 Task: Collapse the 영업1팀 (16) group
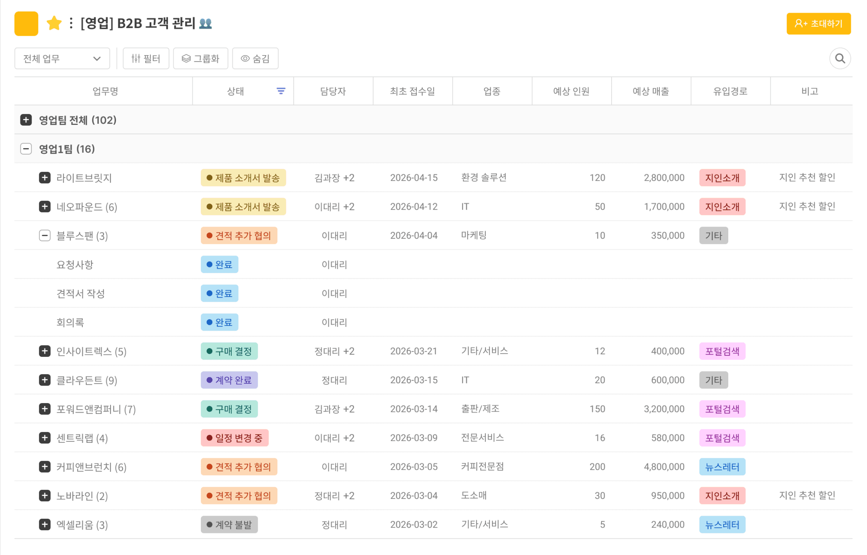point(26,149)
